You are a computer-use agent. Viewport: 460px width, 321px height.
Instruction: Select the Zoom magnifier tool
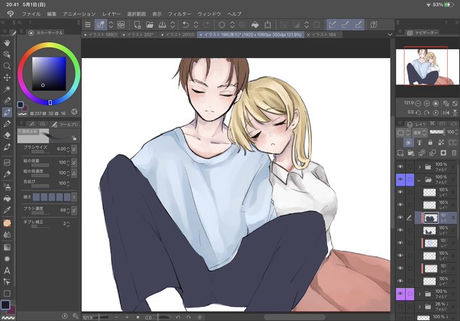7,66
